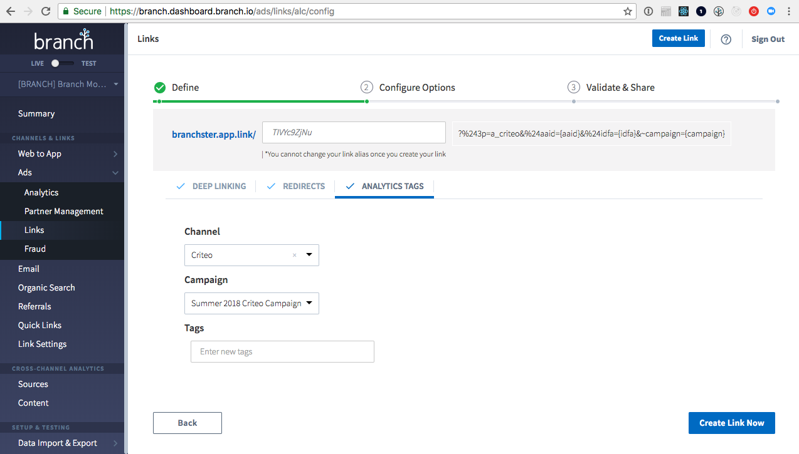This screenshot has height=454, width=799.
Task: Go to the Validate & Share step
Action: pyautogui.click(x=620, y=88)
